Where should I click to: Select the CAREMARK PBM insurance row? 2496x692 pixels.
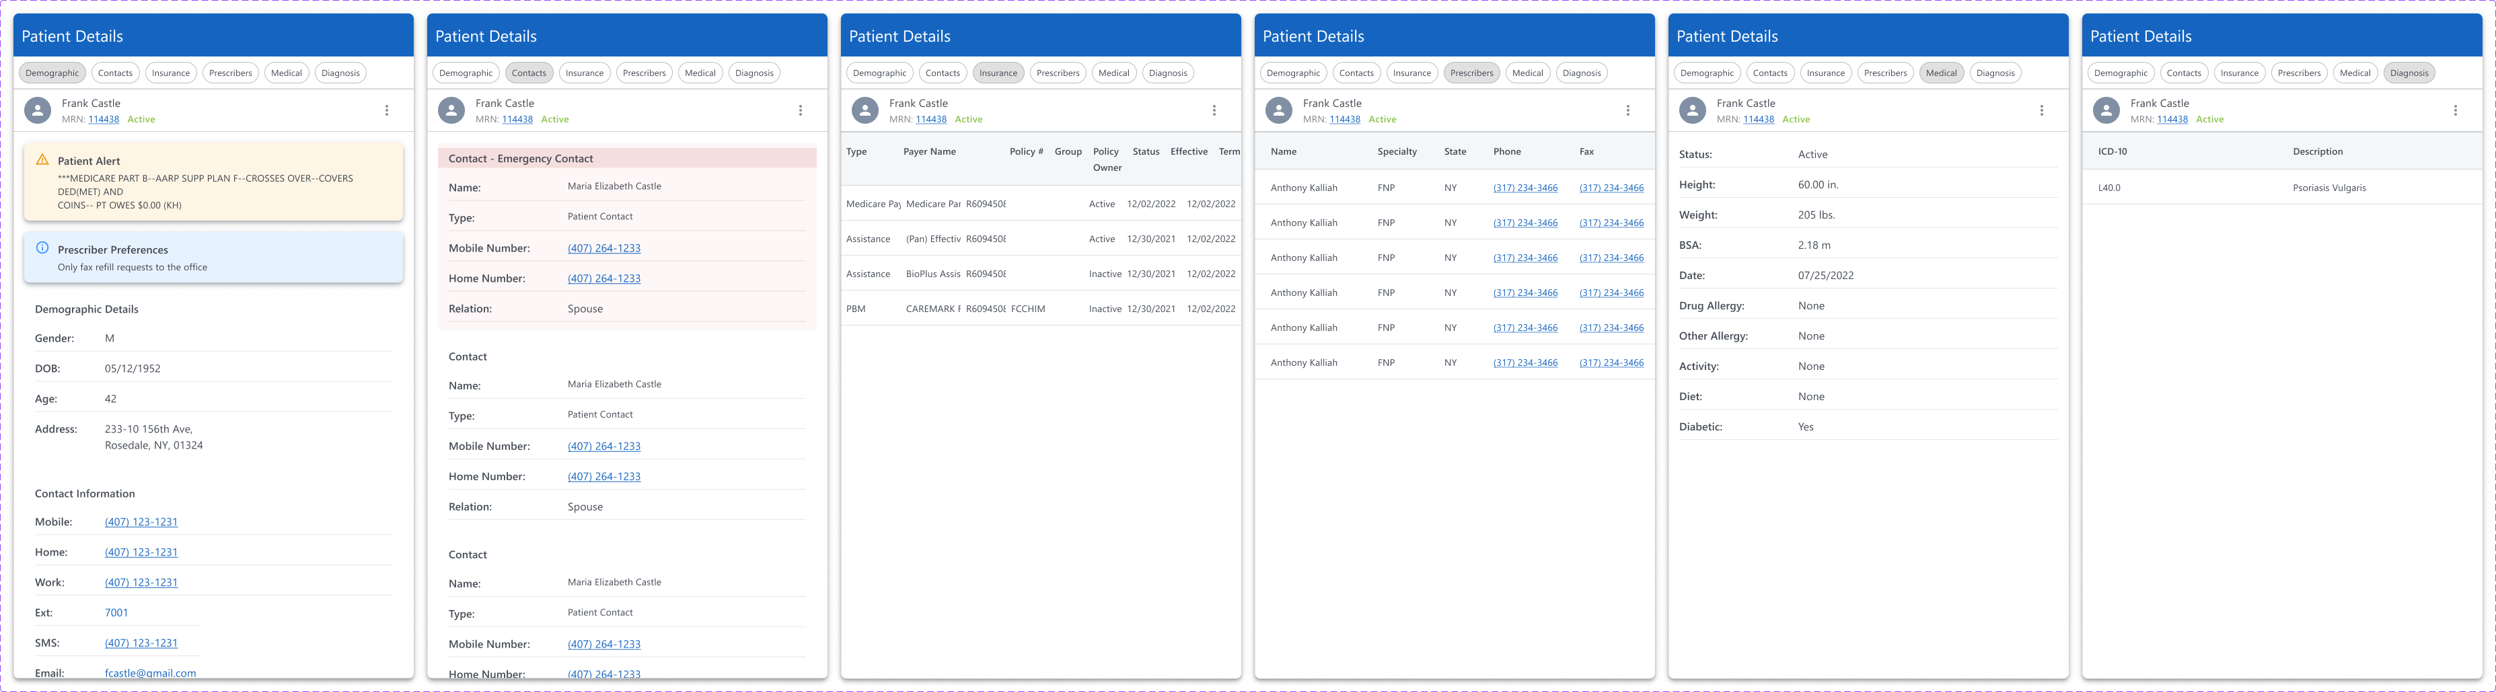pos(1039,309)
